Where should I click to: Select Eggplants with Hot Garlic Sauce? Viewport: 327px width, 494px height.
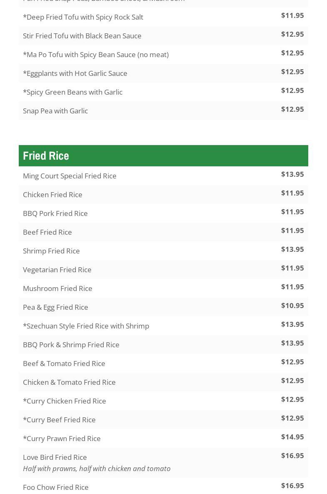pos(75,73)
